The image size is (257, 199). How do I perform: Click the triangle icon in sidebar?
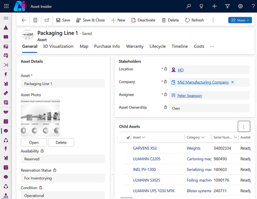(6, 27)
